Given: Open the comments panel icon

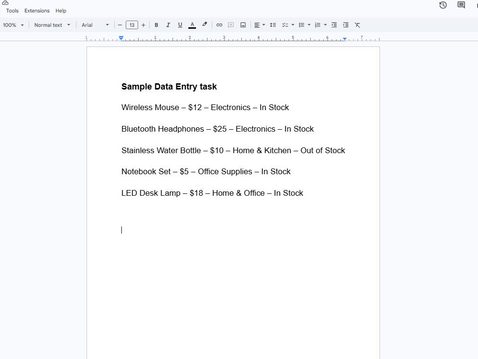Looking at the screenshot, I should pyautogui.click(x=461, y=5).
